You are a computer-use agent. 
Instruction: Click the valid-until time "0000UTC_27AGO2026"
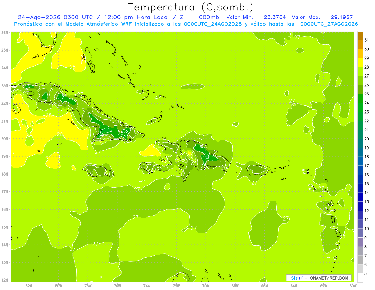pyautogui.click(x=329, y=24)
